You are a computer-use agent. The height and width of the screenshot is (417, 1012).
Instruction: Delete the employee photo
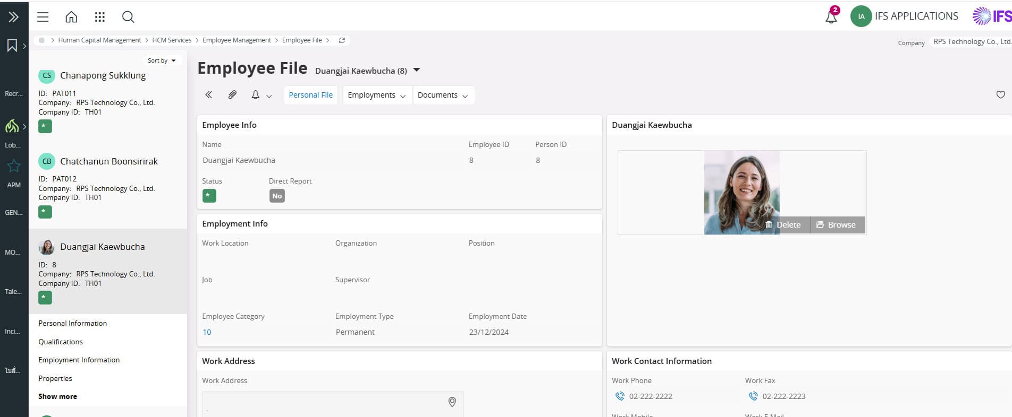tap(783, 225)
